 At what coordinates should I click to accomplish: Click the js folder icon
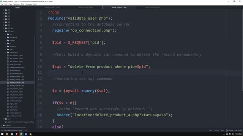point(8,43)
